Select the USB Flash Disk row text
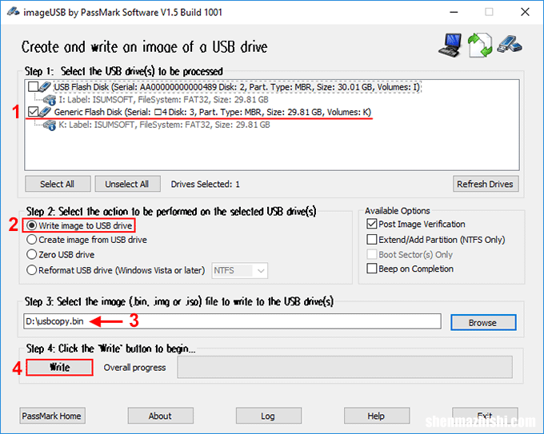Image resolution: width=544 pixels, height=434 pixels. 237,87
